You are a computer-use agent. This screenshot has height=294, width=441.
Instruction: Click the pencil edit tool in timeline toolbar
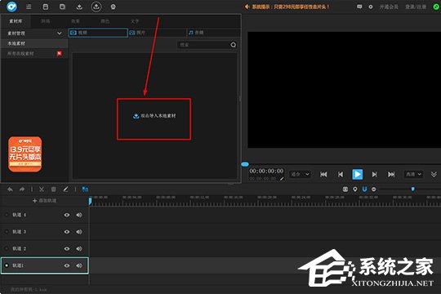(65, 189)
